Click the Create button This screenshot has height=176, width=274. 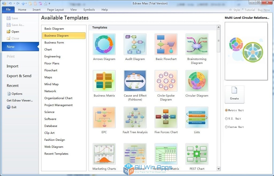coord(234,94)
